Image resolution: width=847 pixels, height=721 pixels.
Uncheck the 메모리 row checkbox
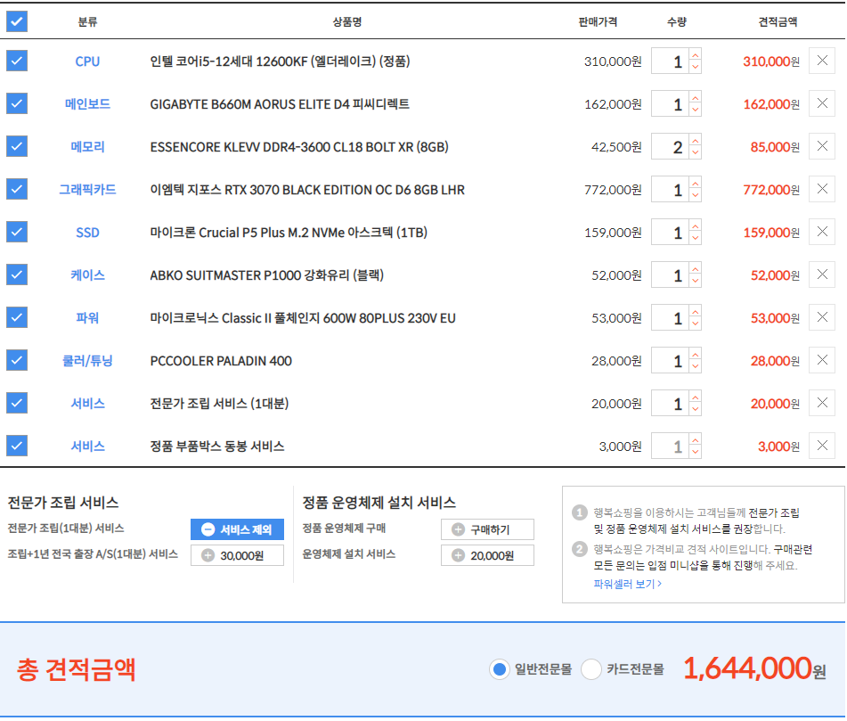[x=17, y=146]
